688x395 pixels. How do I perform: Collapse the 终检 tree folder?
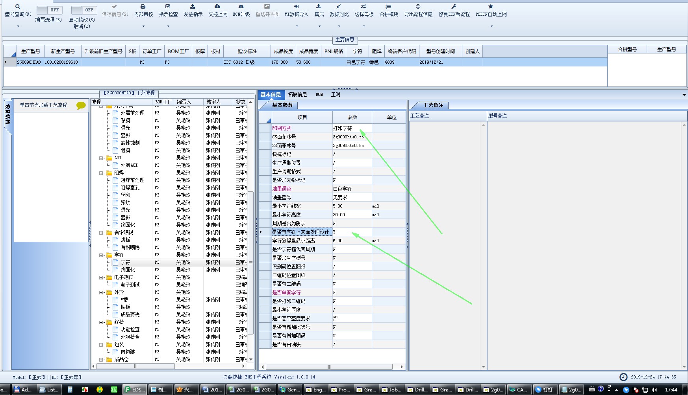(101, 322)
